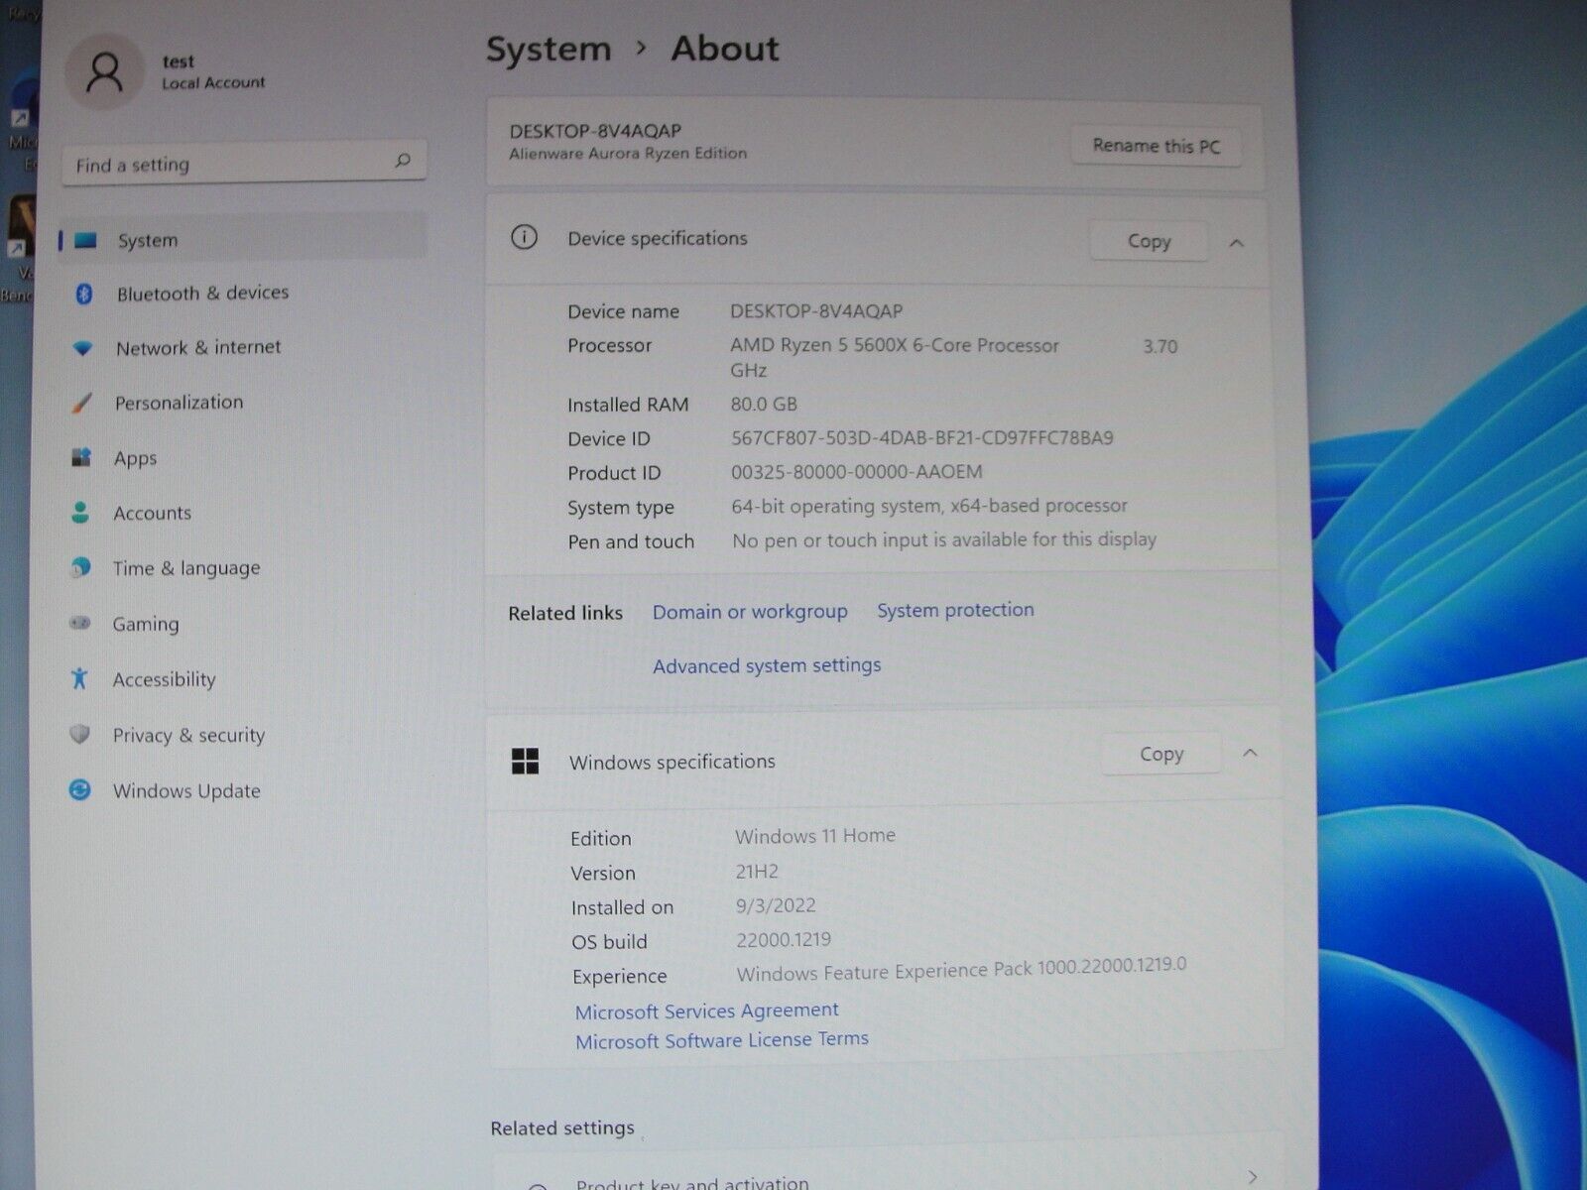Click the OS build value 22000.1219
Image resolution: width=1587 pixels, height=1190 pixels.
(x=784, y=939)
